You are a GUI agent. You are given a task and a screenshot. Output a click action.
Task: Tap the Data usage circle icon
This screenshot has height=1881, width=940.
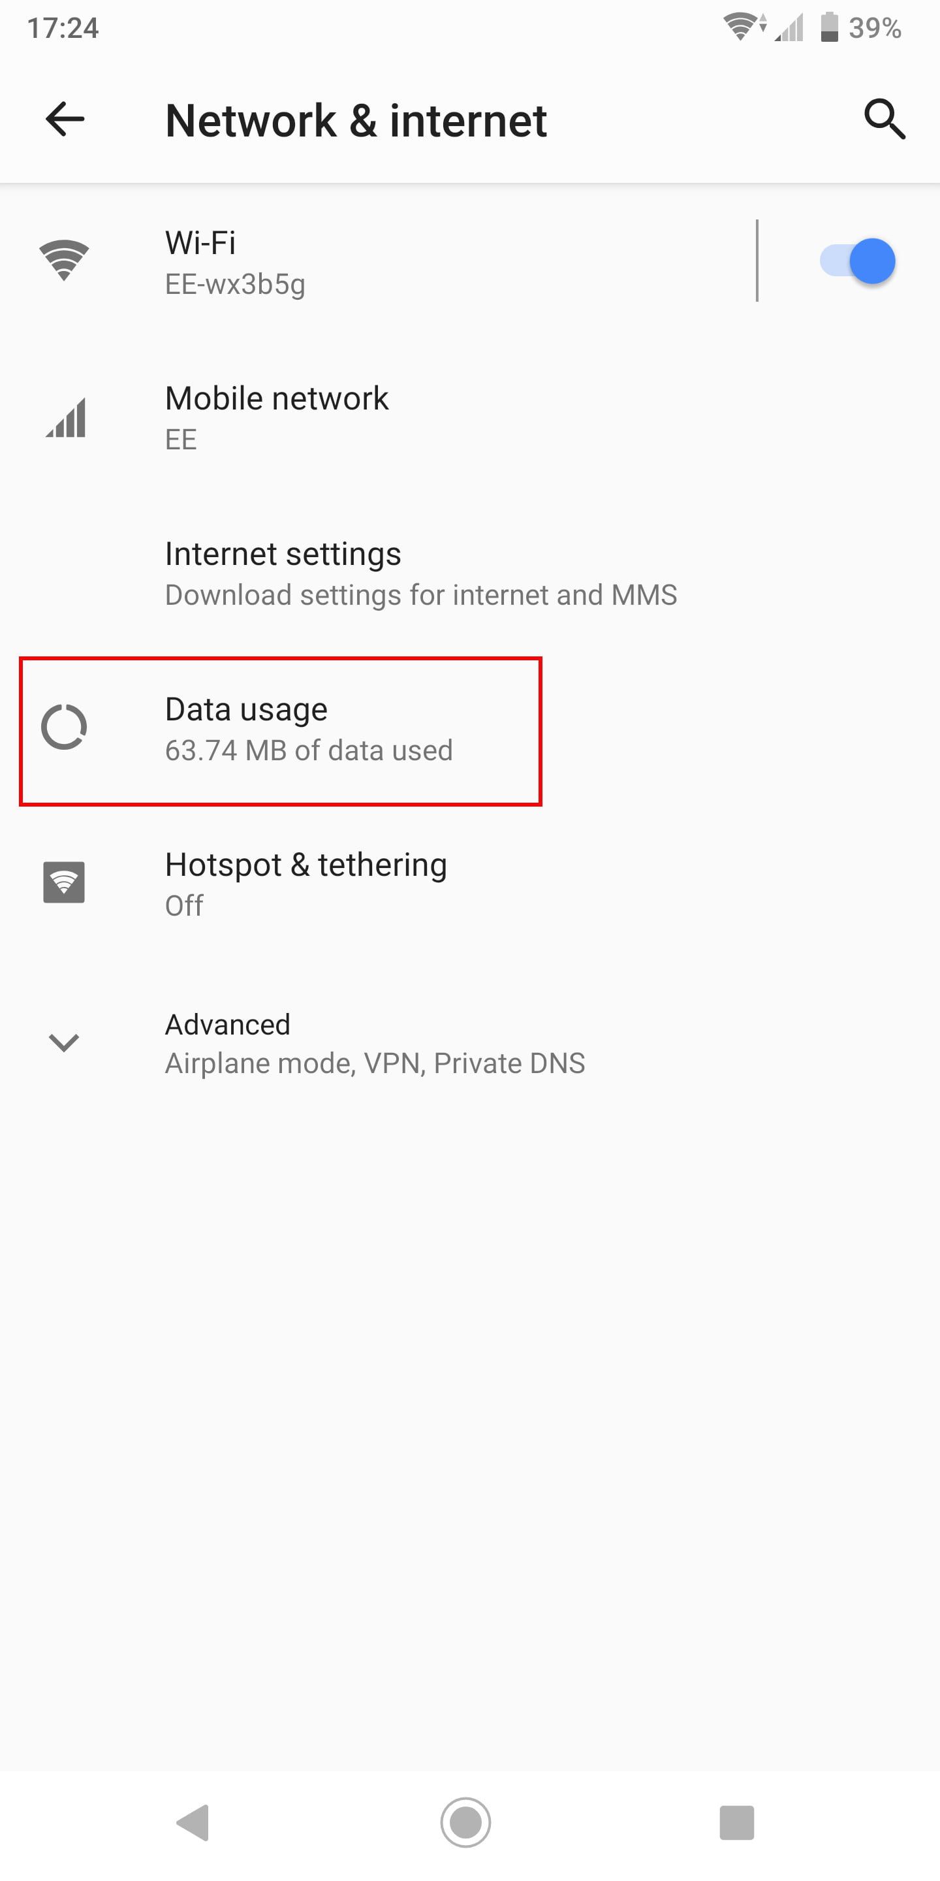pyautogui.click(x=64, y=728)
